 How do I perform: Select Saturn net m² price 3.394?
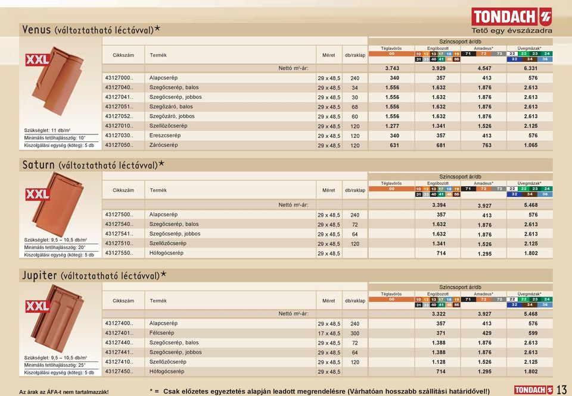point(439,205)
